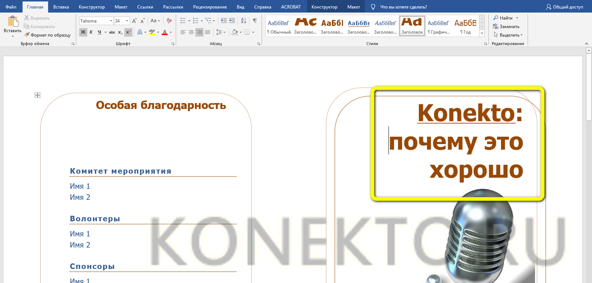Screen dimensions: 592x283
Task: Click the Что вы хотите сделать search field
Action: (x=403, y=7)
